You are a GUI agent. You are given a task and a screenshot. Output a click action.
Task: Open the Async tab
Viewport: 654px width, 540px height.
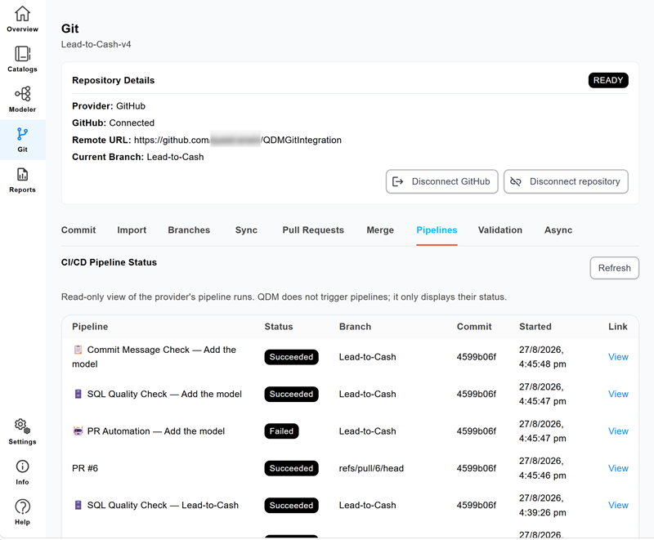pos(558,230)
